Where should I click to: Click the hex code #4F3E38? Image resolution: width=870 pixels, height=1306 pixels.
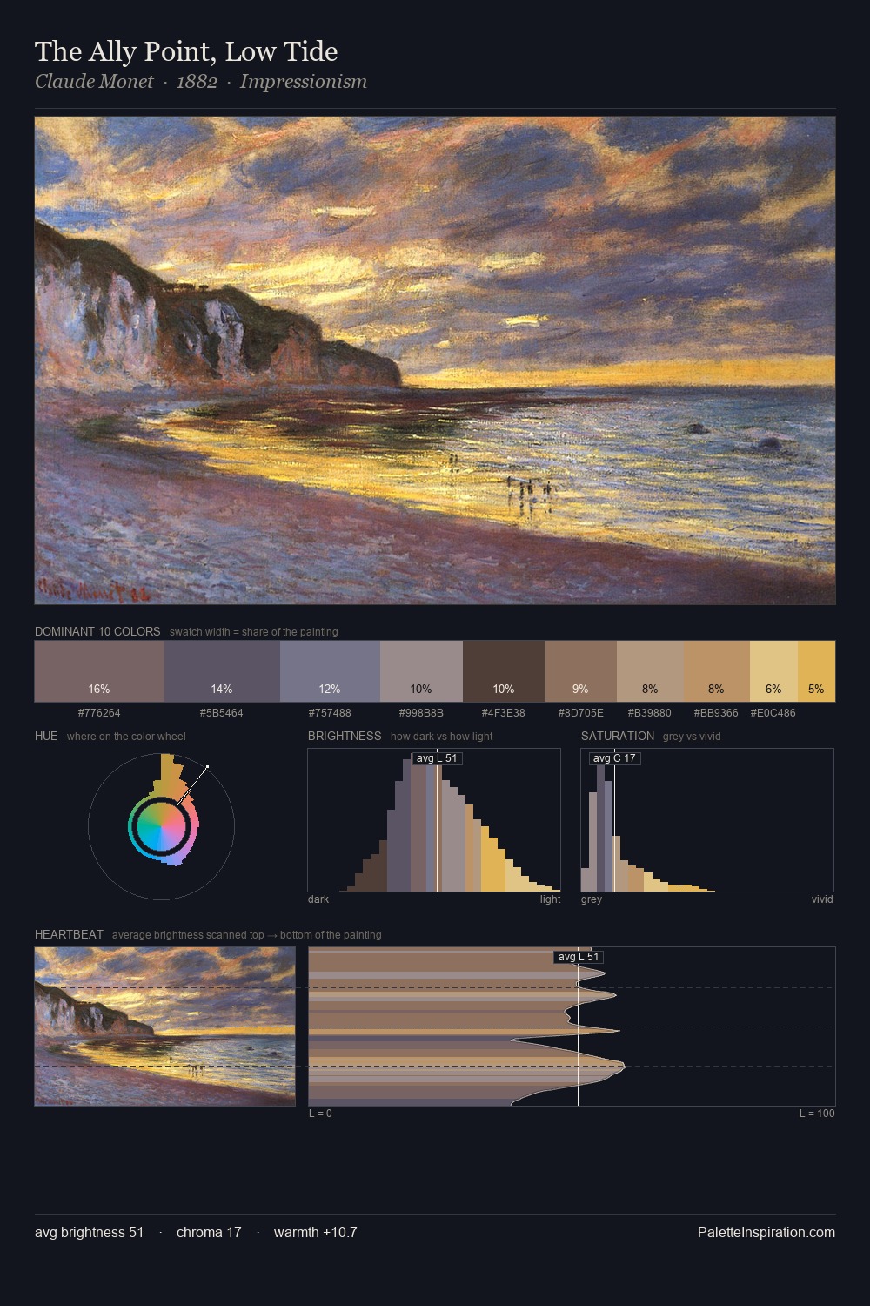(504, 713)
